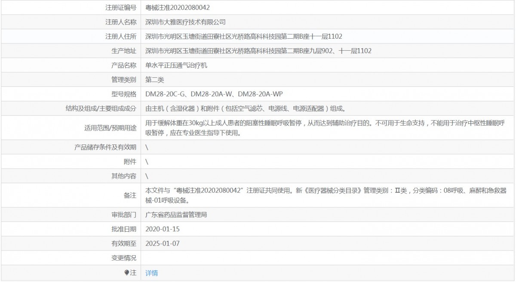Screen dimensions: 516x282
Task: Select the 注册证编号 label cell
Action: pyautogui.click(x=71, y=8)
